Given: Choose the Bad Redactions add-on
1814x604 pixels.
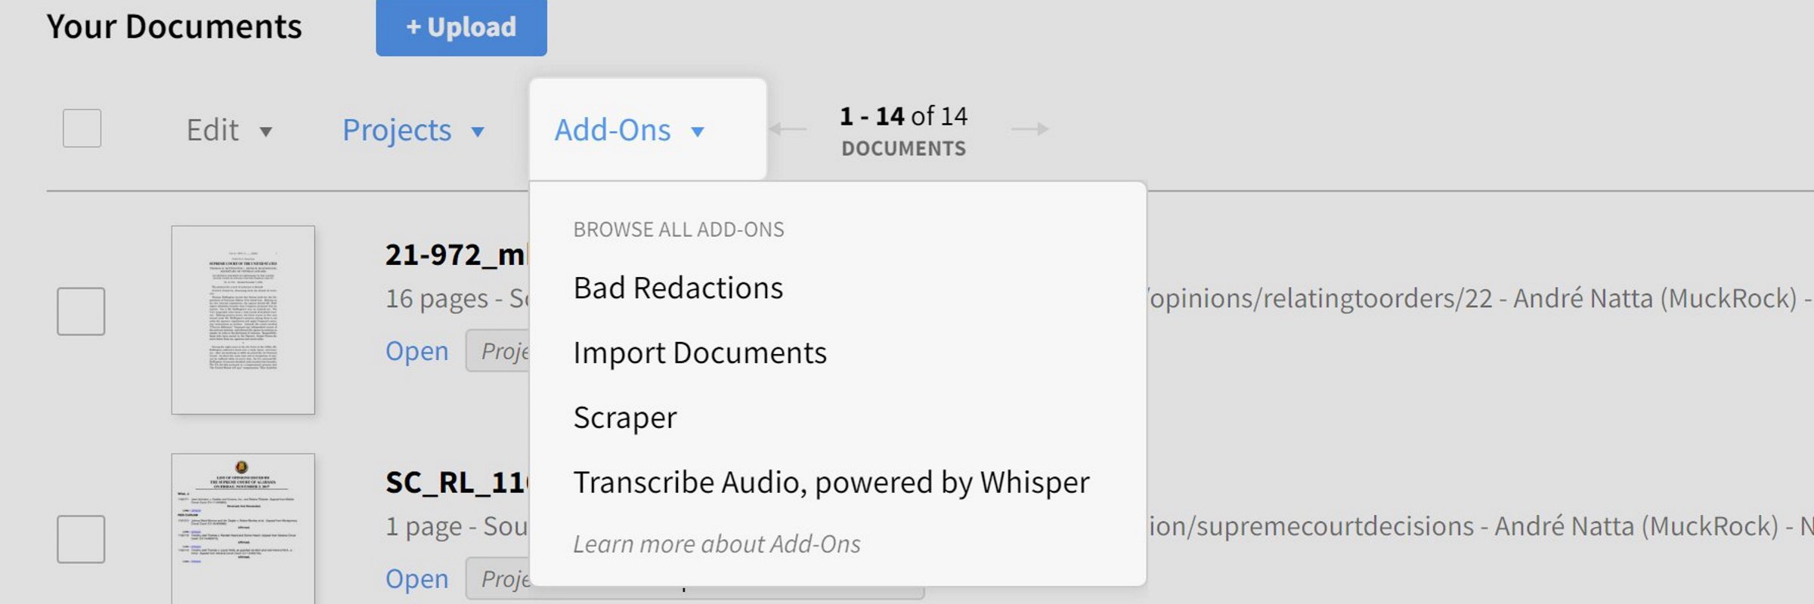Looking at the screenshot, I should point(677,288).
